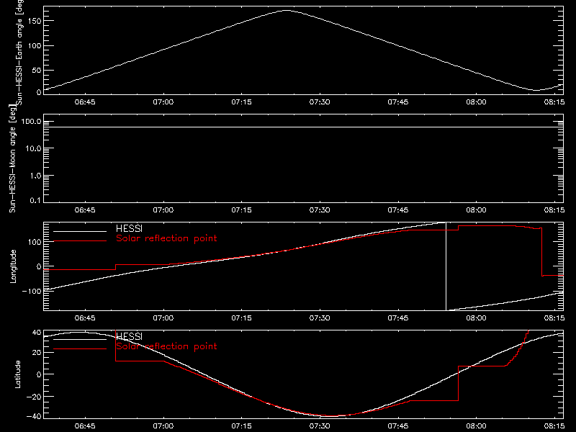Click 07:15 label under Moon angle plot
The height and width of the screenshot is (432, 576).
pos(241,210)
